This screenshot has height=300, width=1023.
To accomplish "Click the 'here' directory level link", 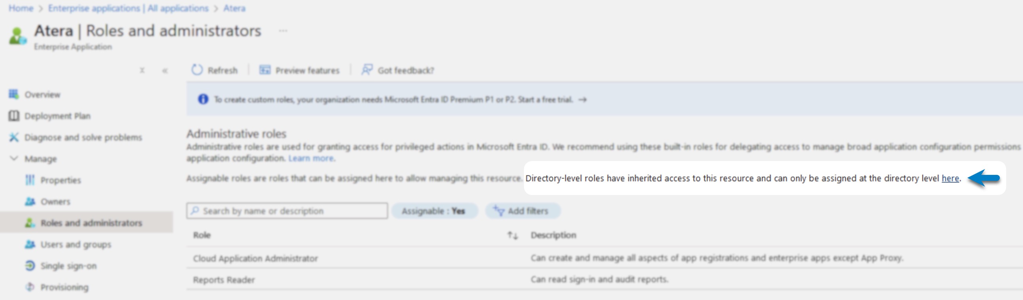I will point(950,178).
